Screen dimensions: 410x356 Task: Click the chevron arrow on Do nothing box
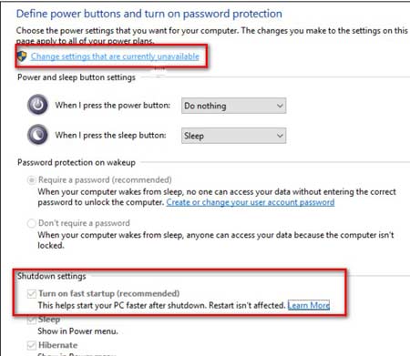pyautogui.click(x=280, y=106)
